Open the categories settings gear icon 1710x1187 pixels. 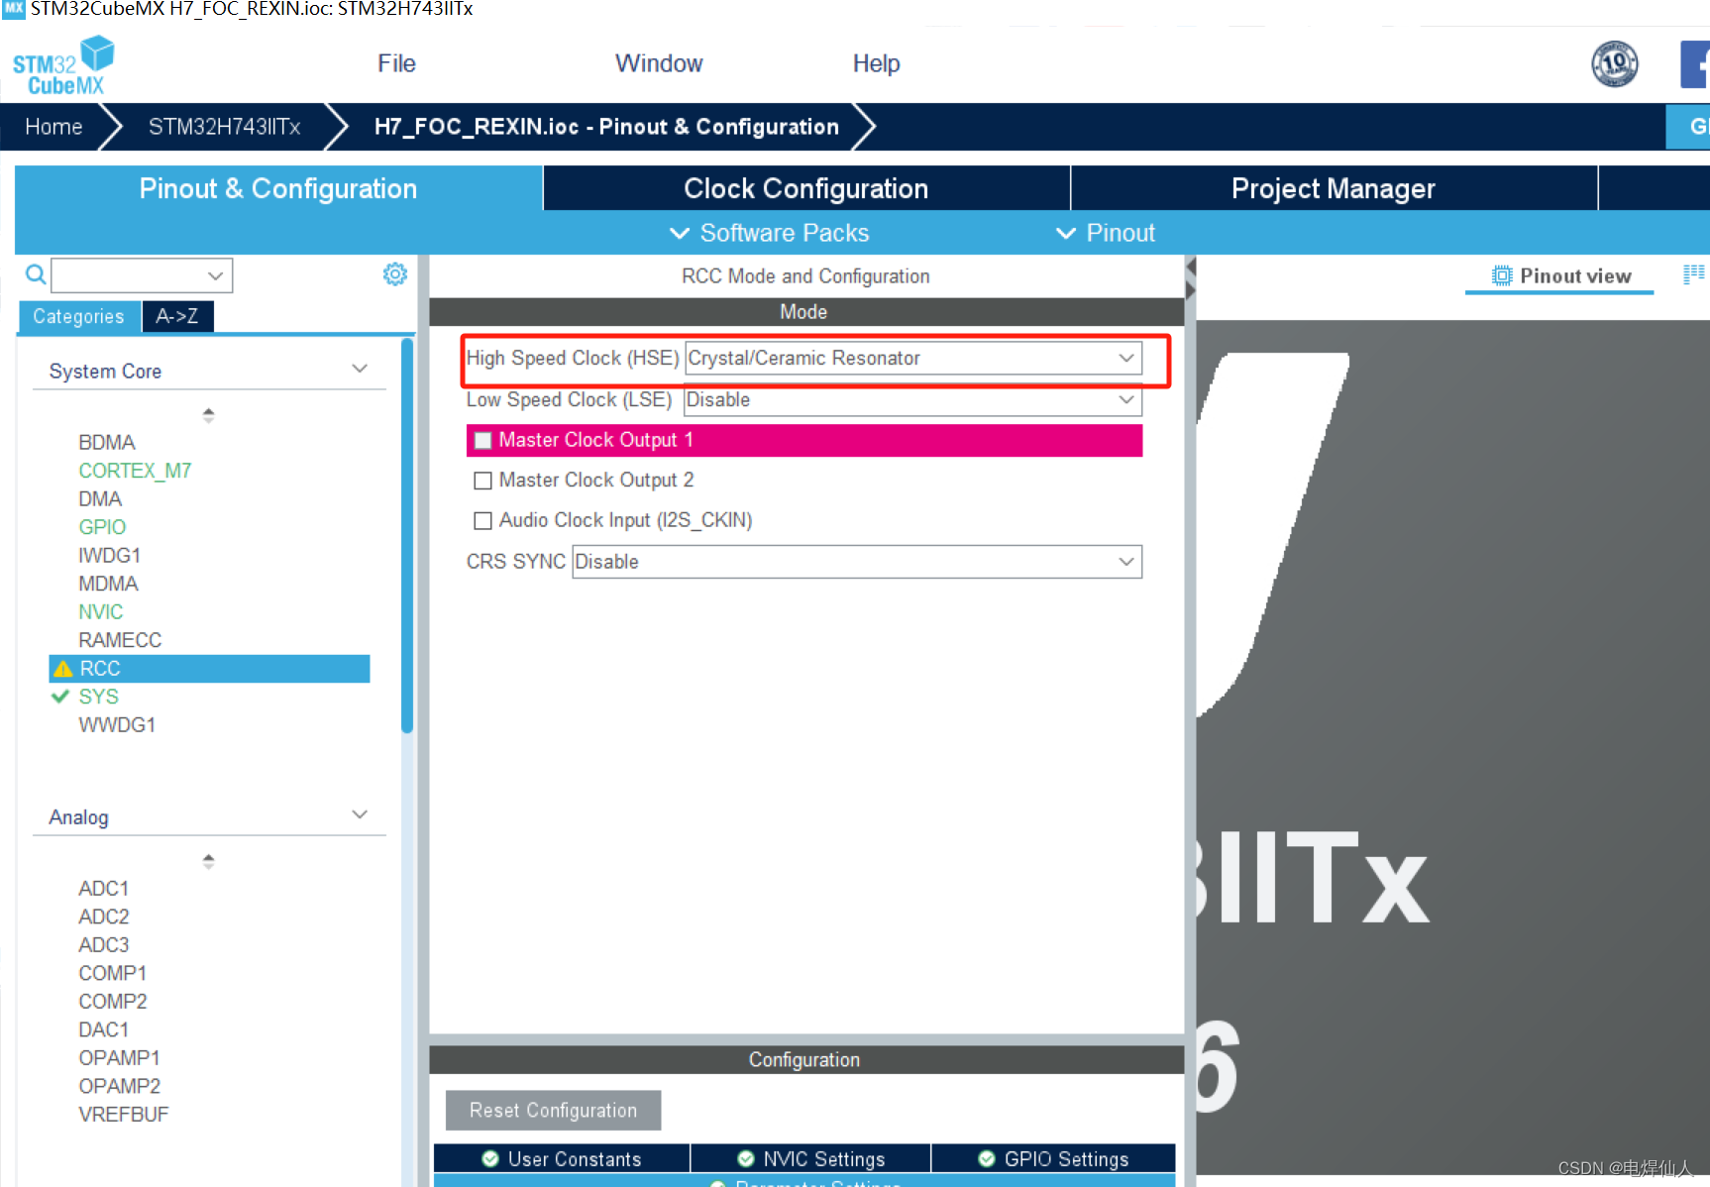(x=395, y=274)
